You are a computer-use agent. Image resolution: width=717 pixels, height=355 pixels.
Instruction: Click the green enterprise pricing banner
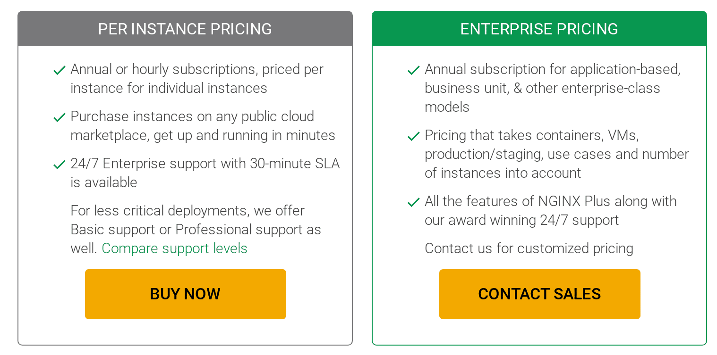(539, 28)
